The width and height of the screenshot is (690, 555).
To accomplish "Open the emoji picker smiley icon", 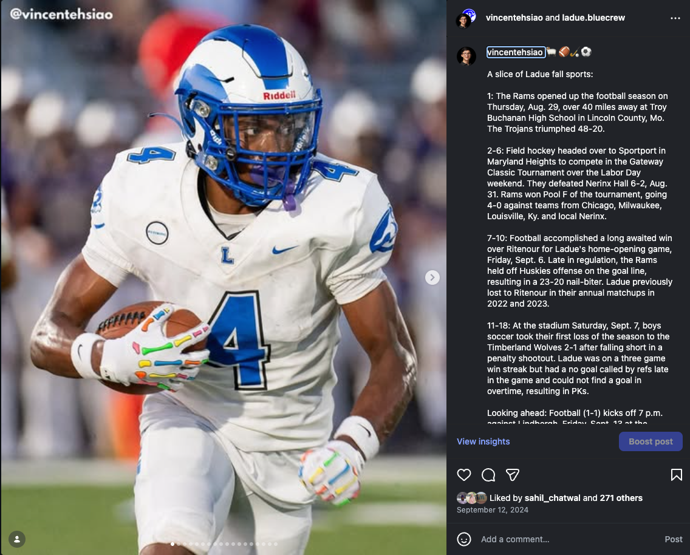I will pos(464,539).
